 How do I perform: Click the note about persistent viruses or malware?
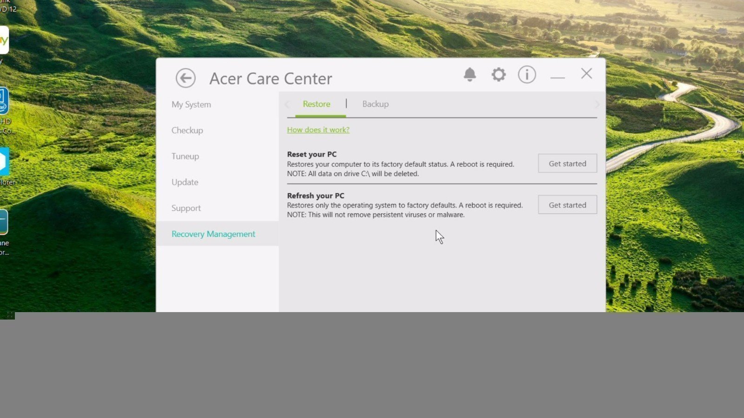(x=376, y=215)
